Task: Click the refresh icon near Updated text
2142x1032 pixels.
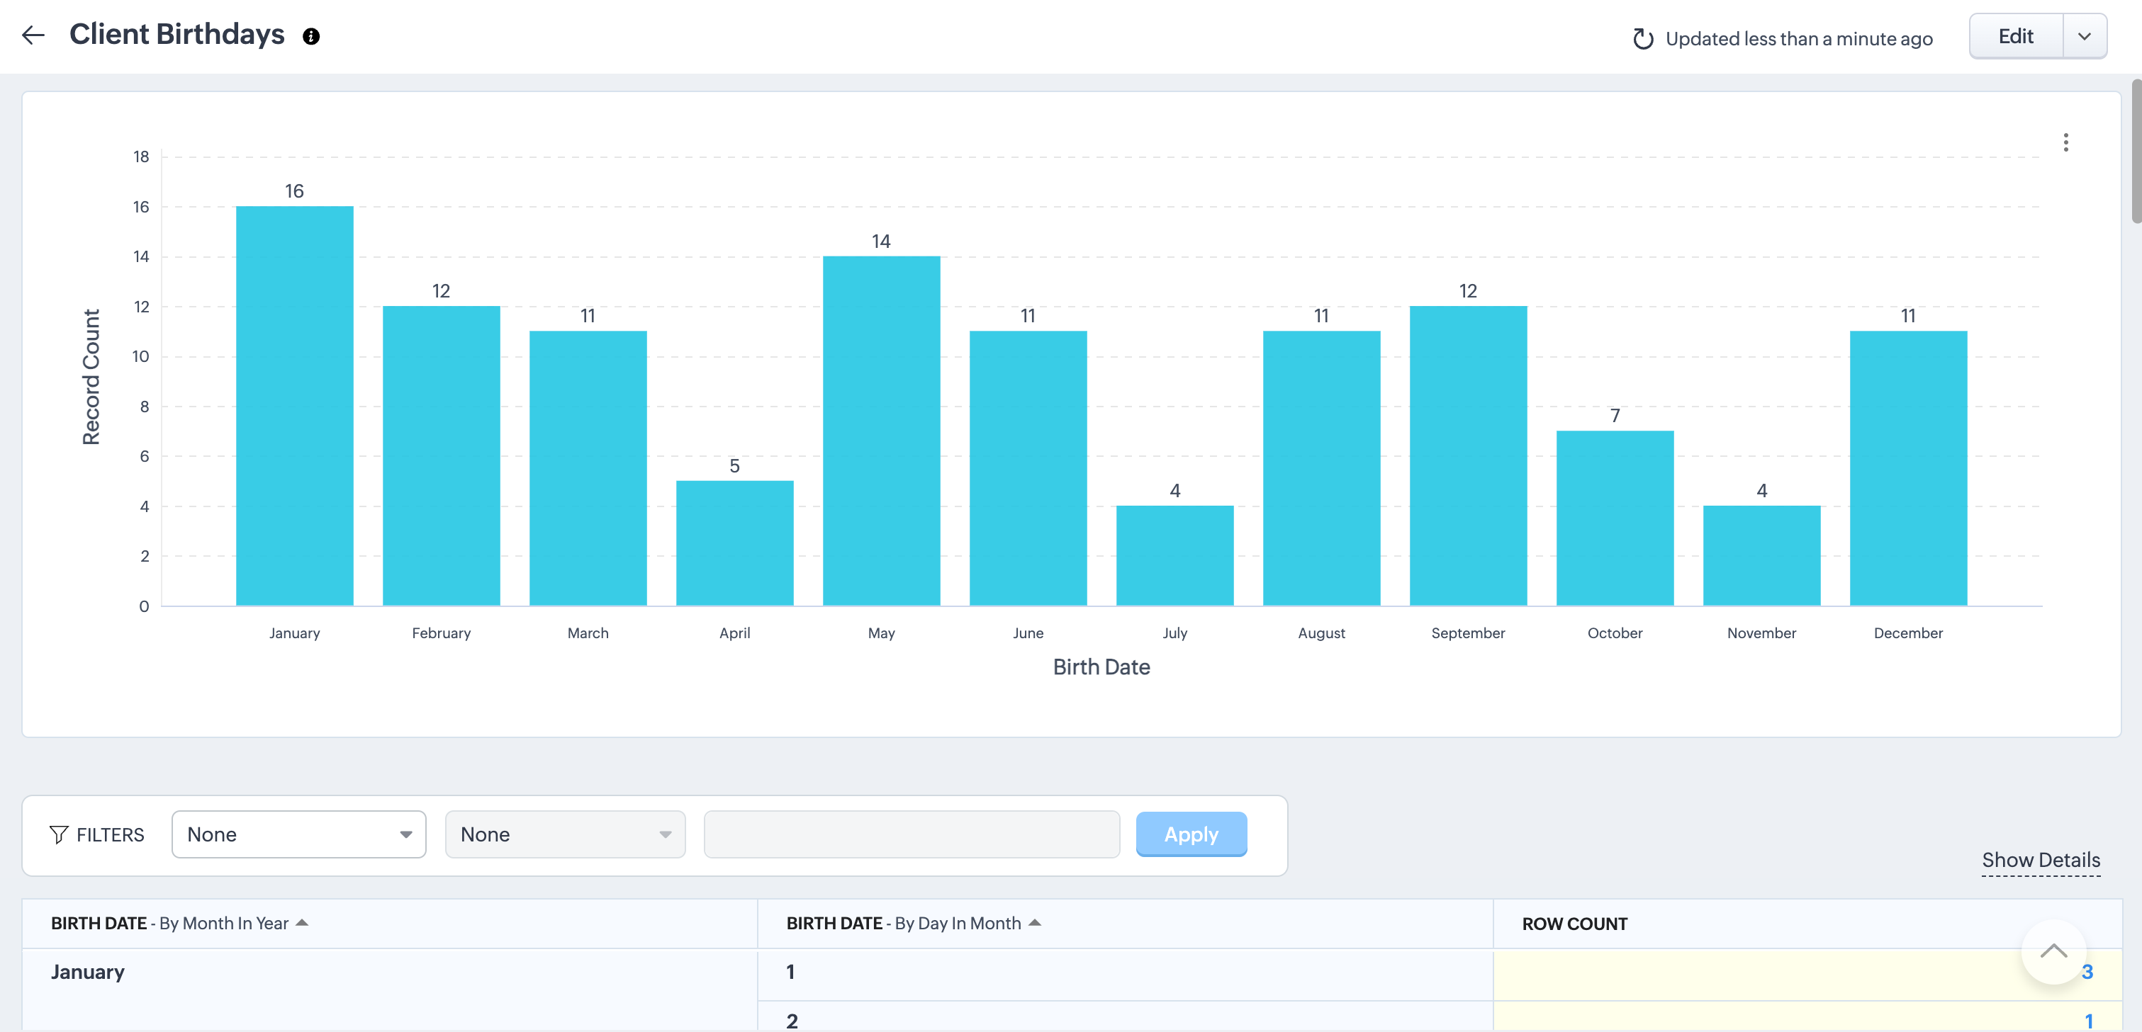Action: 1642,39
